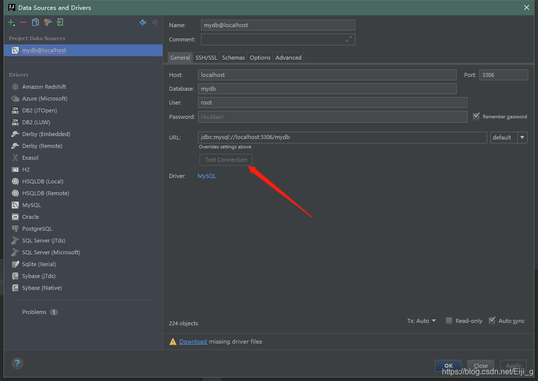Toggle the Remember password checkbox
The height and width of the screenshot is (381, 538).
(476, 116)
